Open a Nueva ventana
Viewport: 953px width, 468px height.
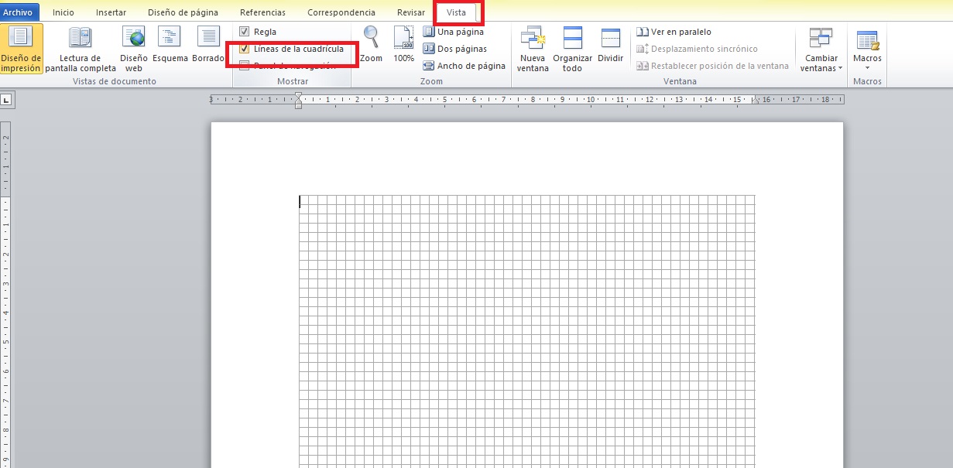[x=533, y=49]
